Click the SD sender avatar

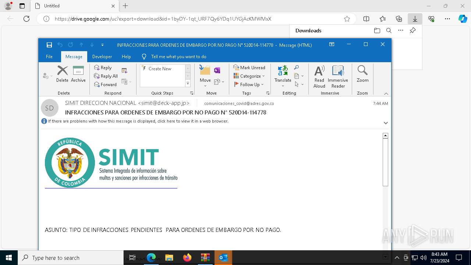(x=49, y=108)
